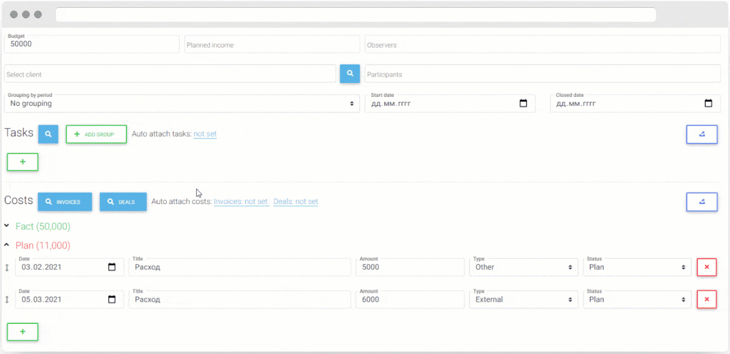Click the 'Tasks' section heading
The image size is (730, 354).
click(19, 133)
